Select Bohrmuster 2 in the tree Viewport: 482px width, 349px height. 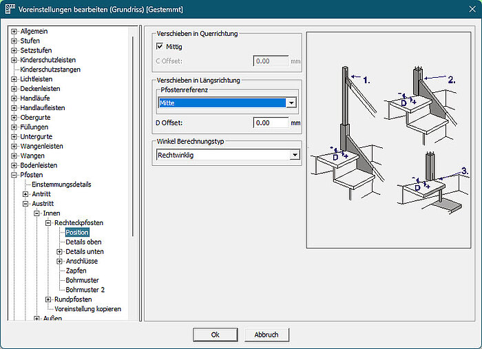(x=85, y=290)
